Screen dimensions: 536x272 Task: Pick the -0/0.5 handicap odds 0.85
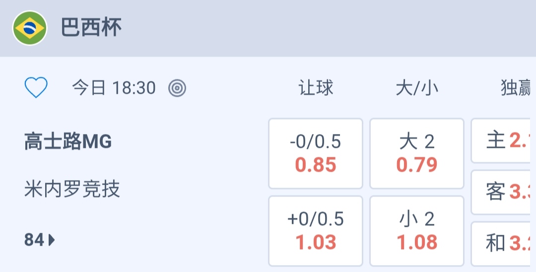[316, 153]
